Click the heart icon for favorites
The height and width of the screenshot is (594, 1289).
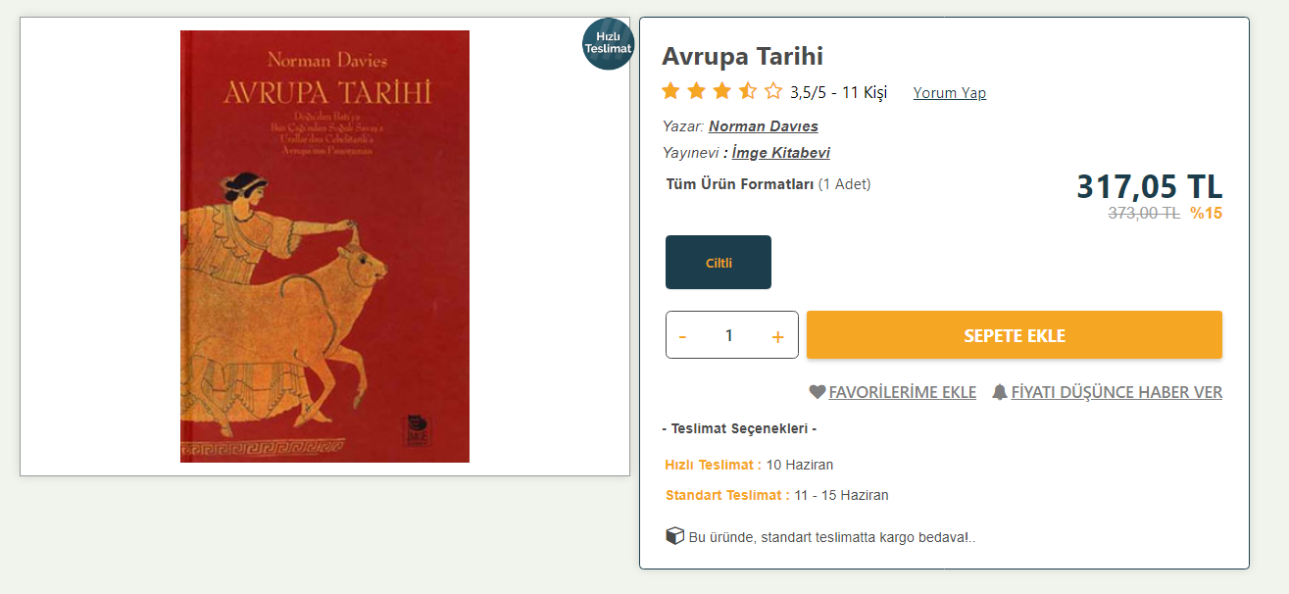818,392
